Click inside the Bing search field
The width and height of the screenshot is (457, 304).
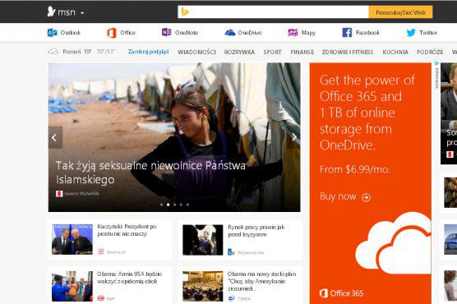tap(273, 12)
